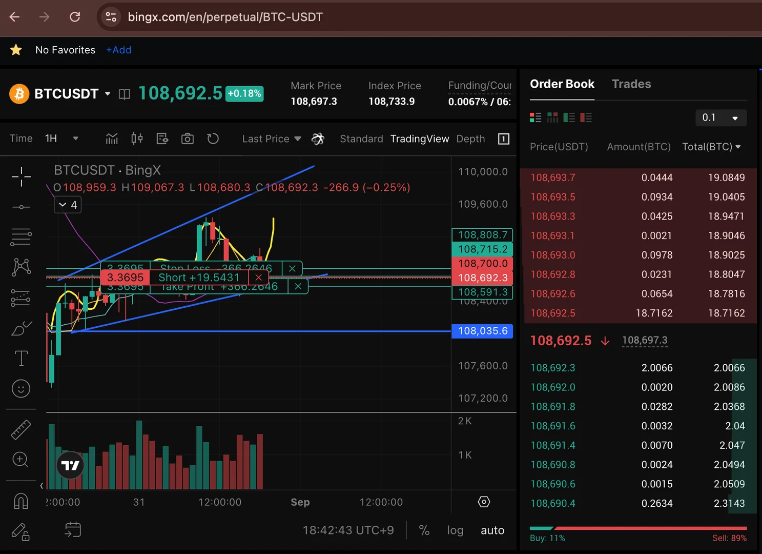The height and width of the screenshot is (554, 762).
Task: Switch to the Order Book tab
Action: [562, 84]
